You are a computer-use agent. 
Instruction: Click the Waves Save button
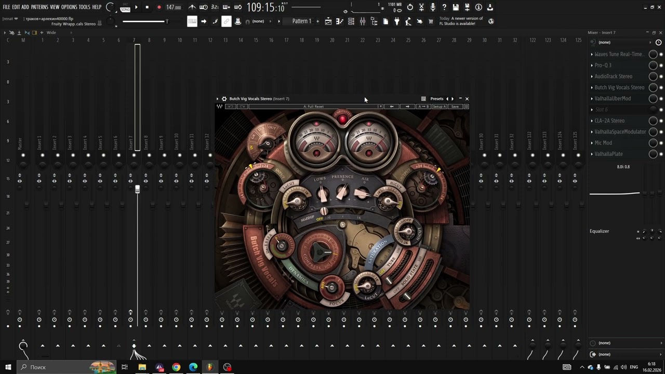[455, 106]
